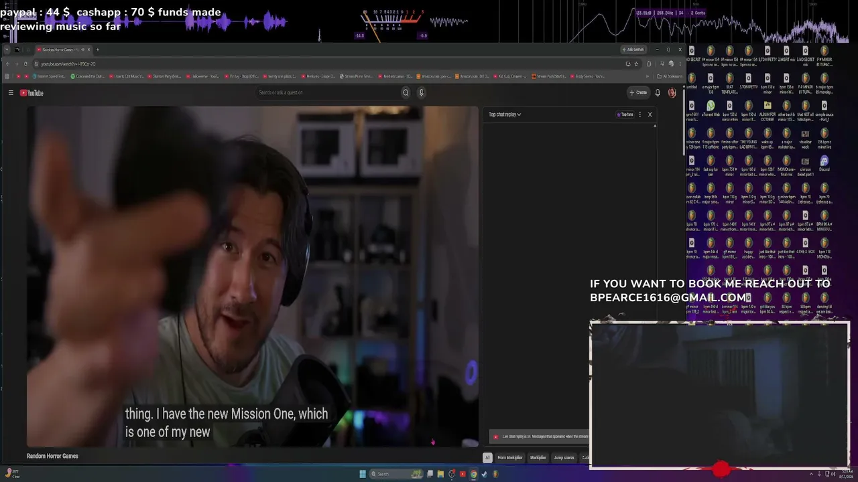Open the YouTube guide hamburger menu
This screenshot has height=482, width=858.
pos(11,93)
